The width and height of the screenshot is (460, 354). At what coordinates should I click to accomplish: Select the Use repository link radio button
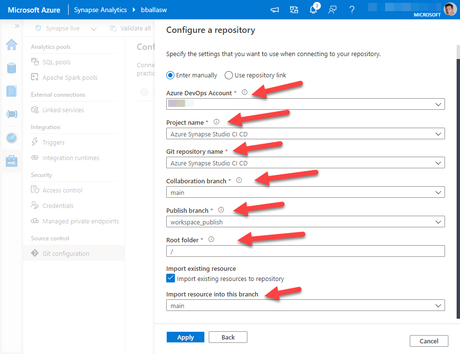tap(229, 75)
